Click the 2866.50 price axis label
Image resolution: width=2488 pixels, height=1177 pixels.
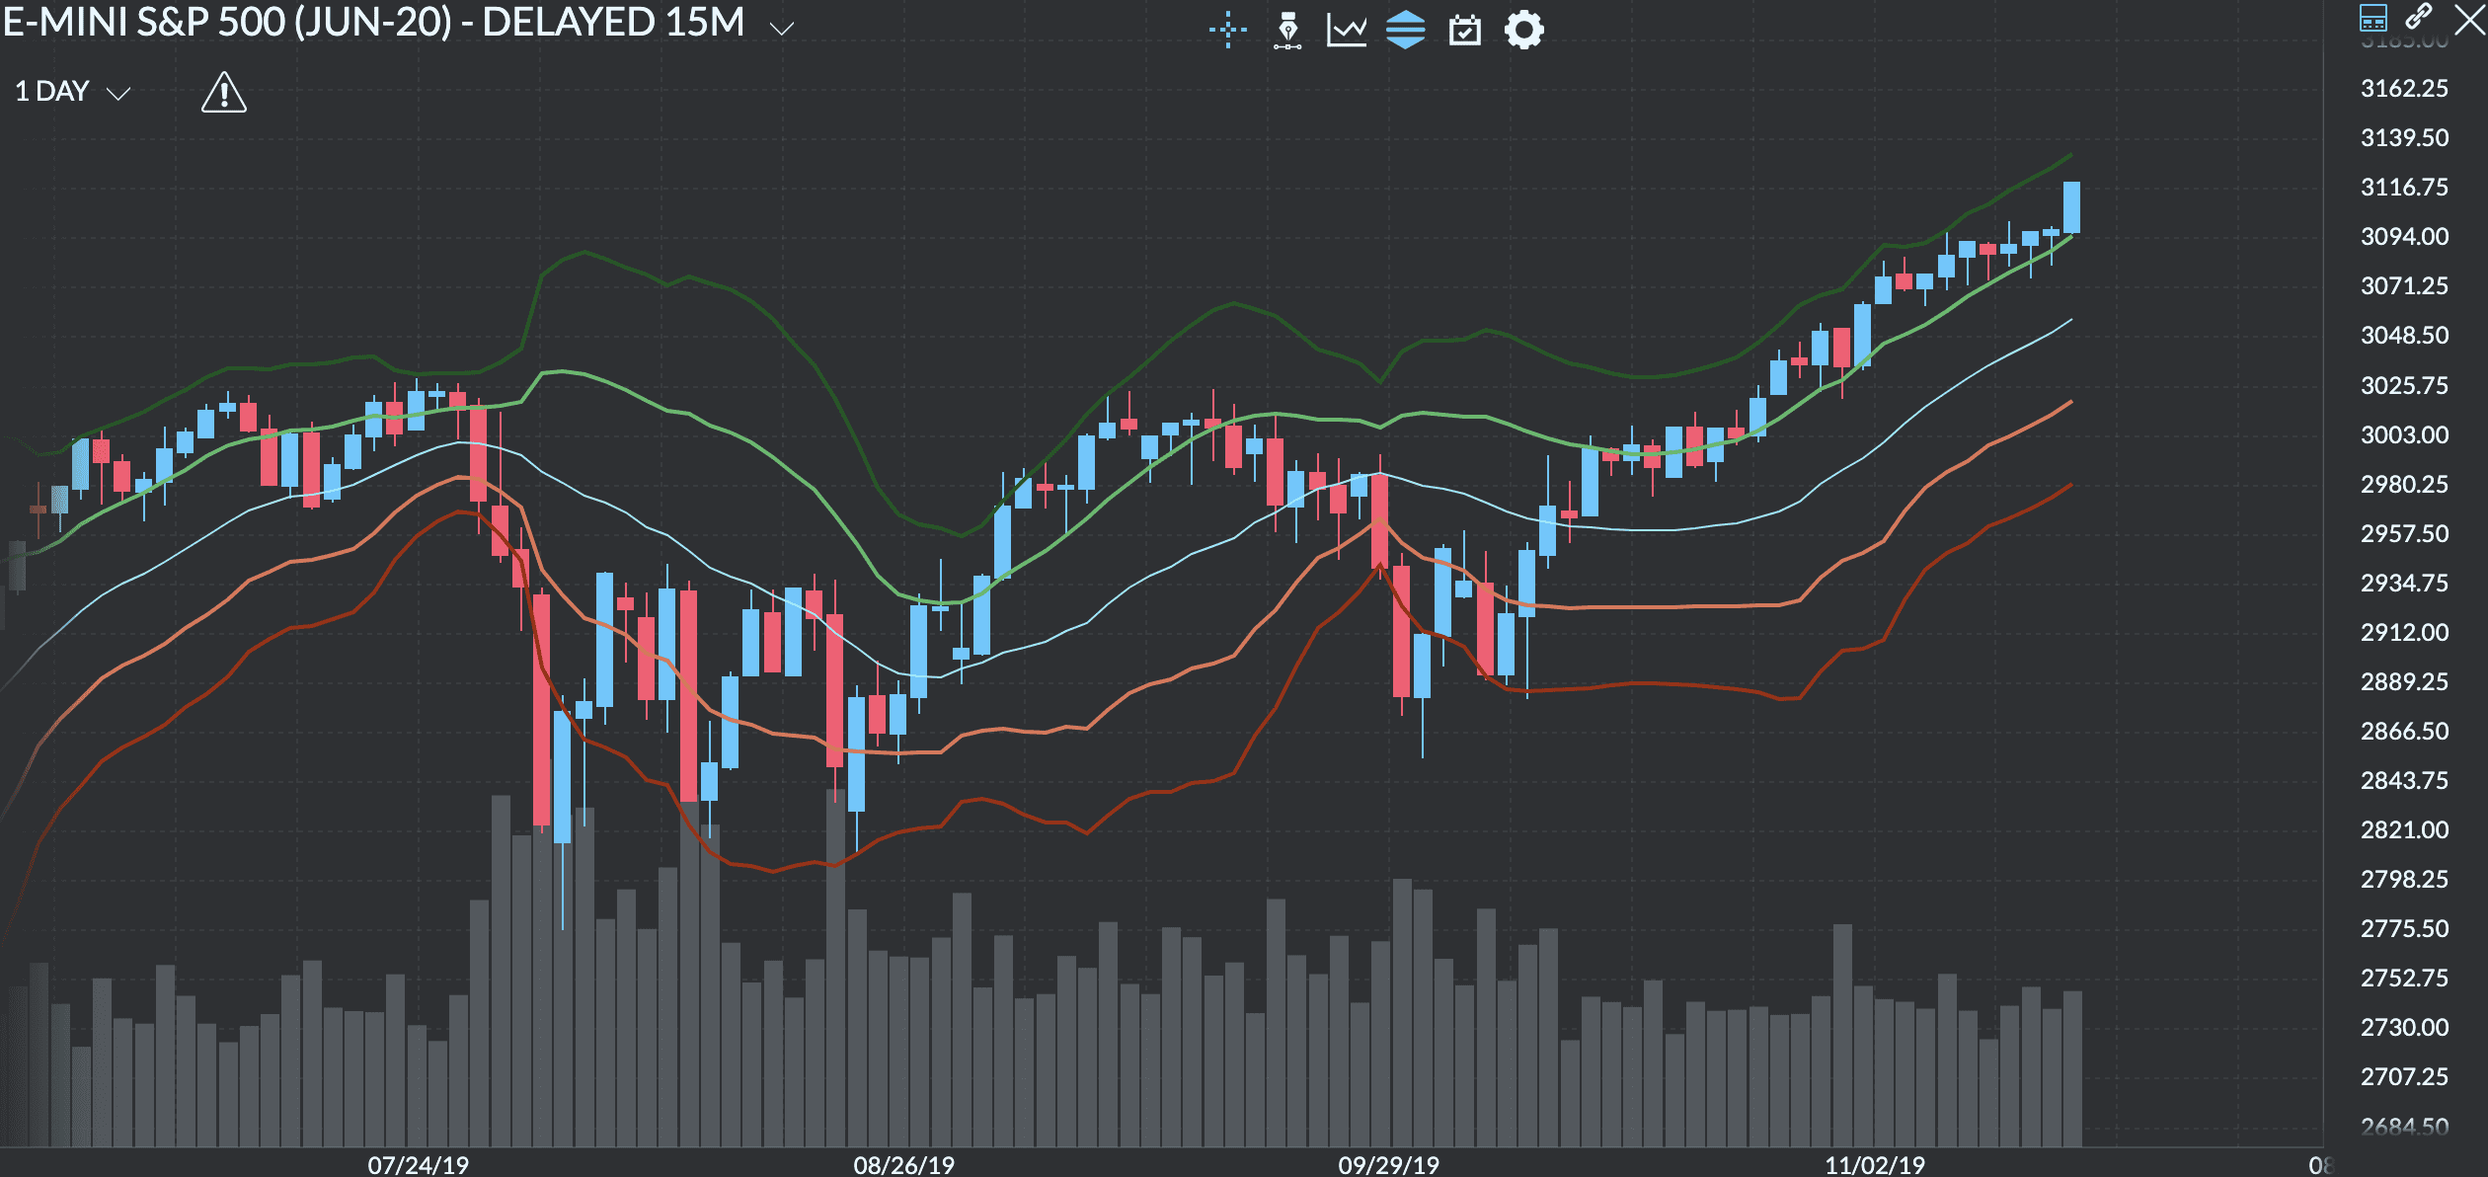coord(2404,732)
